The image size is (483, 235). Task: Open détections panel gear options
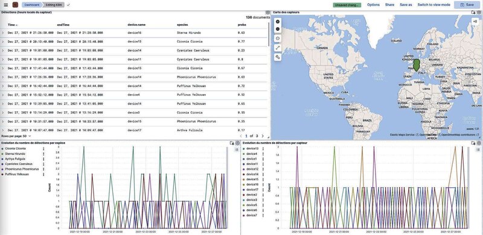tap(267, 13)
